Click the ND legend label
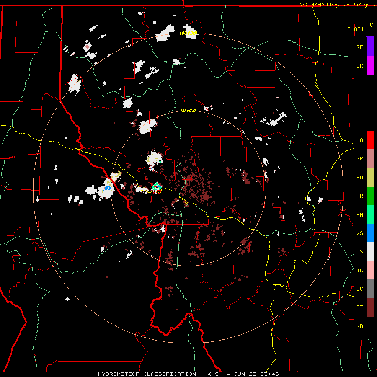This screenshot has height=377, width=377. point(359,326)
